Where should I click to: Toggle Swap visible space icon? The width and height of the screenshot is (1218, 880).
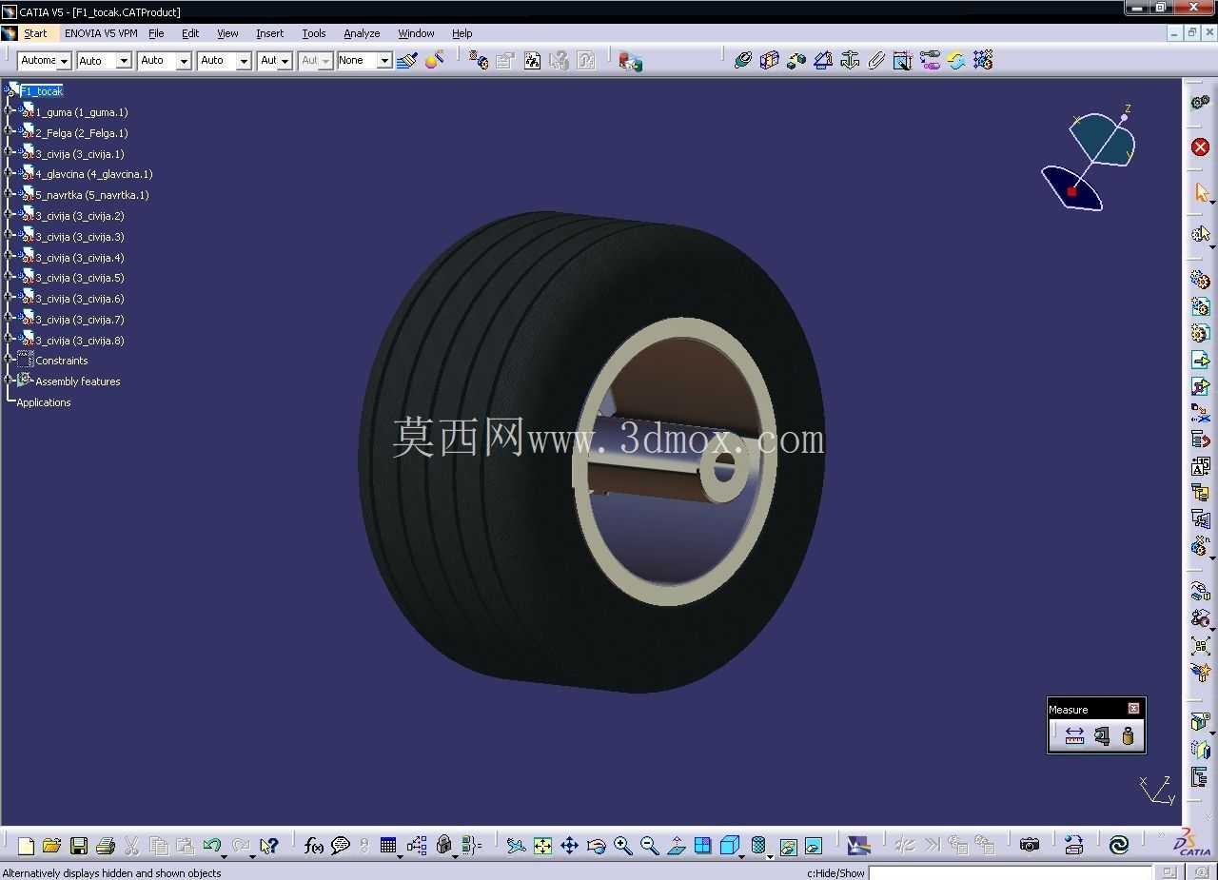point(814,846)
